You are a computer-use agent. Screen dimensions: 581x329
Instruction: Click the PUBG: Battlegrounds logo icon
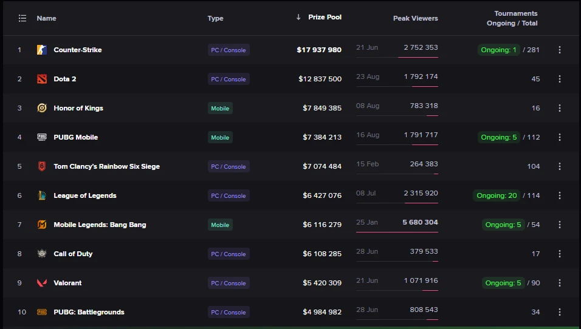pos(42,312)
